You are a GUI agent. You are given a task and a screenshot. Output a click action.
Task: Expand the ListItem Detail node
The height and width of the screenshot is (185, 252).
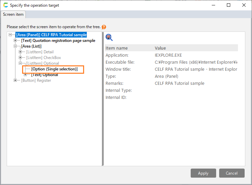(20, 52)
